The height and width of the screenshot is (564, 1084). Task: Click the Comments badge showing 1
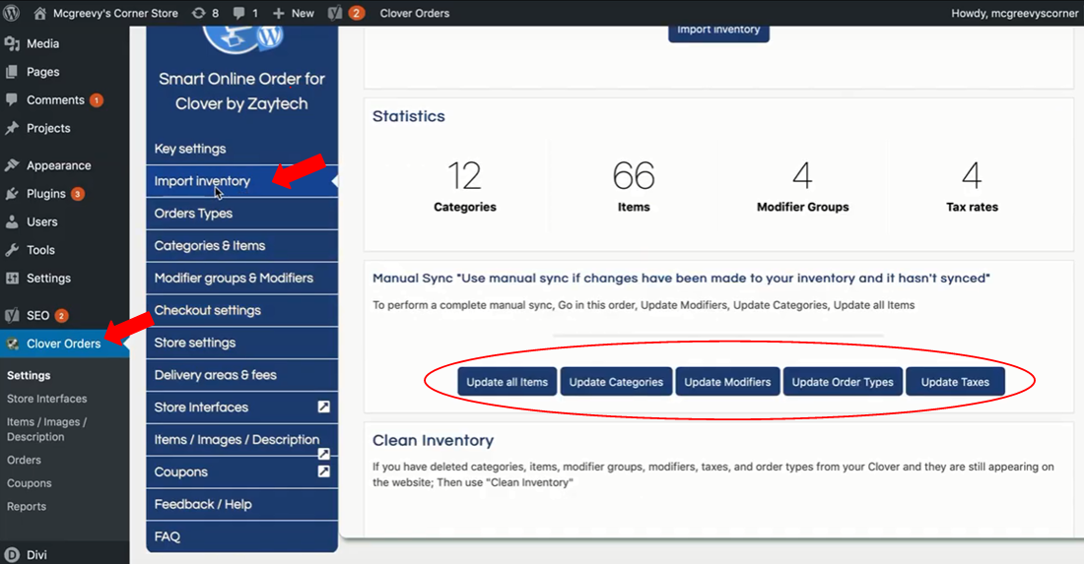pos(97,100)
